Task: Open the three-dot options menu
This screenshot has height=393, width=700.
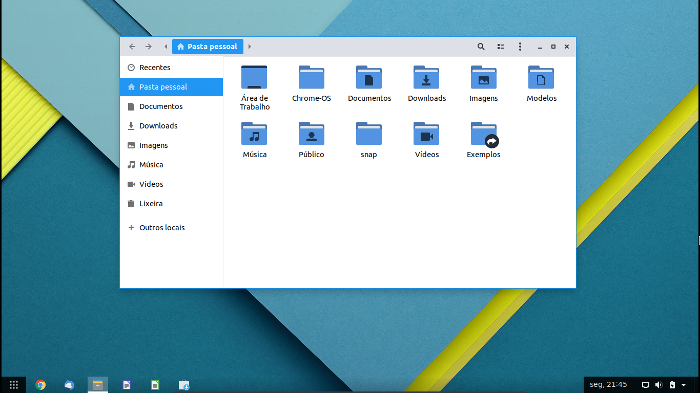Action: [x=520, y=46]
